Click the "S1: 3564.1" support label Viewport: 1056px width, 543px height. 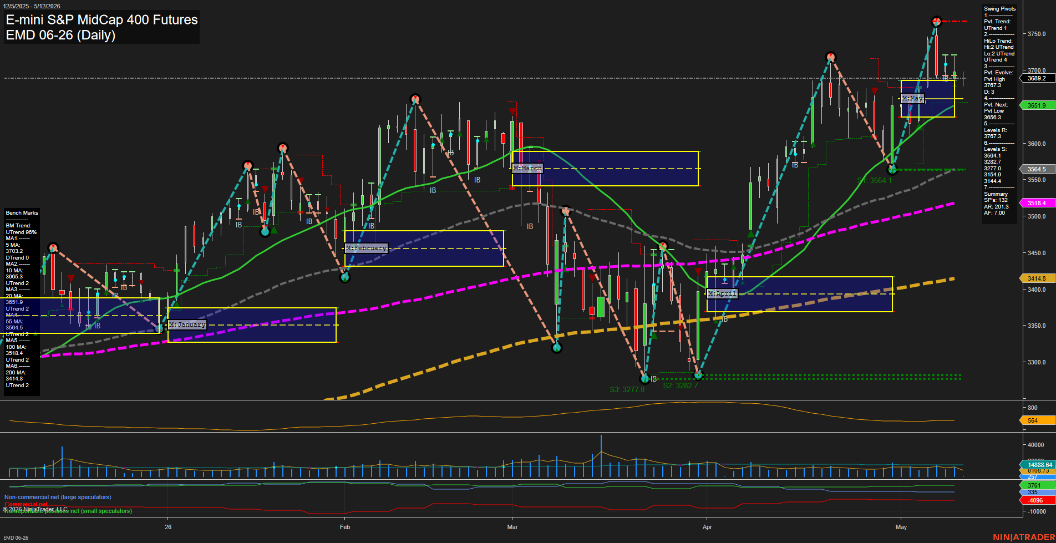tap(875, 180)
